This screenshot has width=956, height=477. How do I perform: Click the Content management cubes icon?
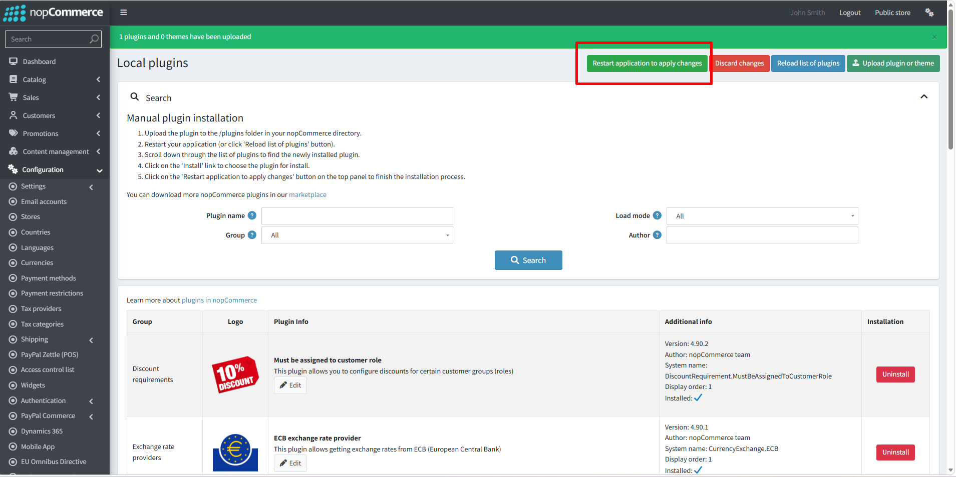pos(14,151)
